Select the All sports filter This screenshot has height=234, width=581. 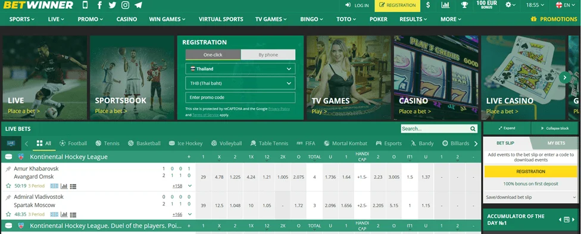(44, 143)
